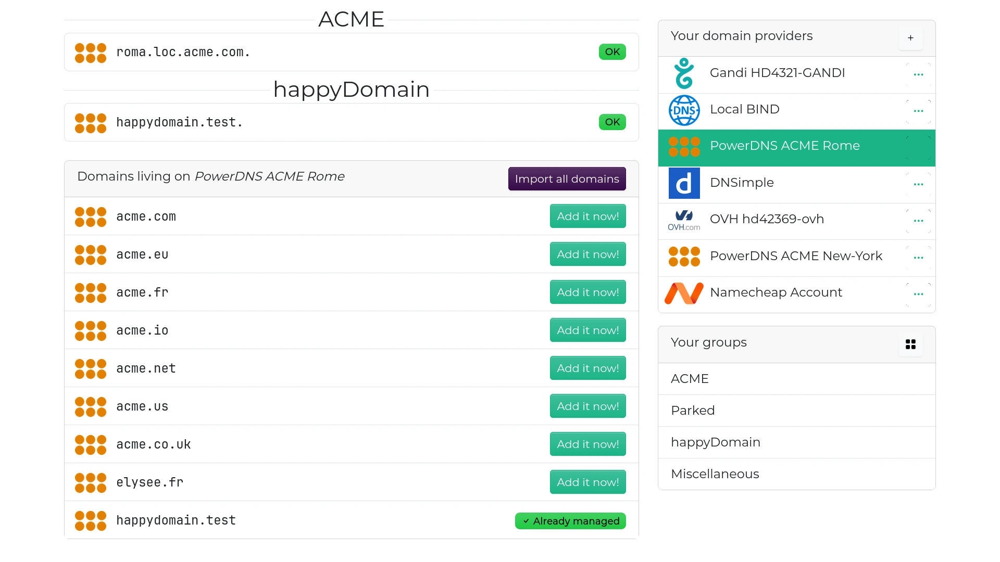Add acme.com domain now
1000x562 pixels.
click(x=587, y=216)
